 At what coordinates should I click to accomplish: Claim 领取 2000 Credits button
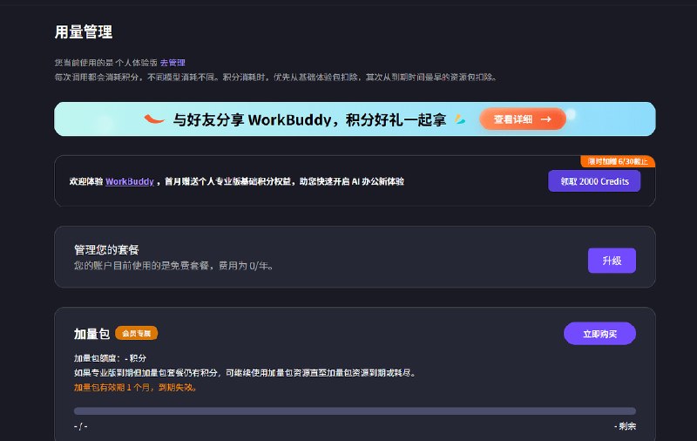594,181
